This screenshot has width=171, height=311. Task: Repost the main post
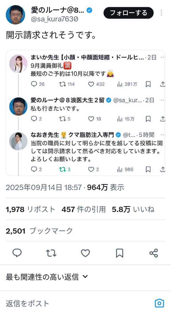pyautogui.click(x=51, y=253)
